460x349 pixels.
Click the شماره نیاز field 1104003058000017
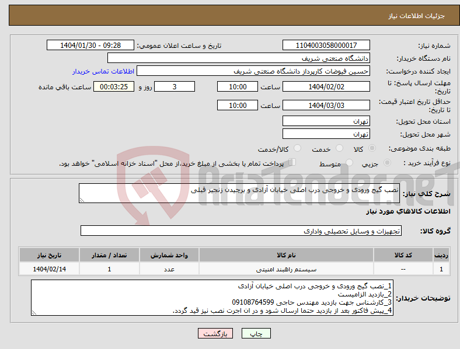pyautogui.click(x=326, y=45)
